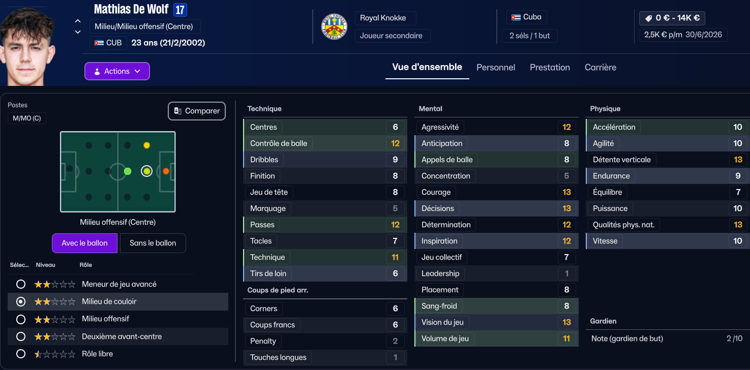The image size is (750, 370).
Task: Click the price tag icon by transfer value
Action: click(648, 18)
